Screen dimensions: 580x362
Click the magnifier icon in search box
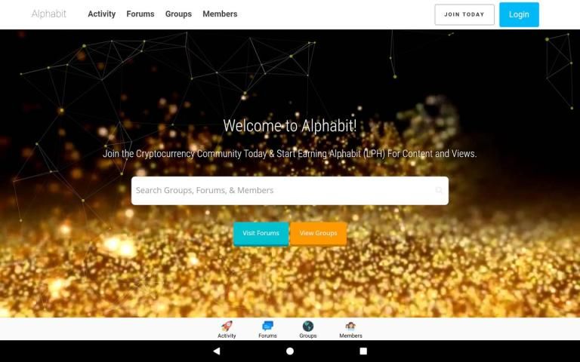(439, 190)
